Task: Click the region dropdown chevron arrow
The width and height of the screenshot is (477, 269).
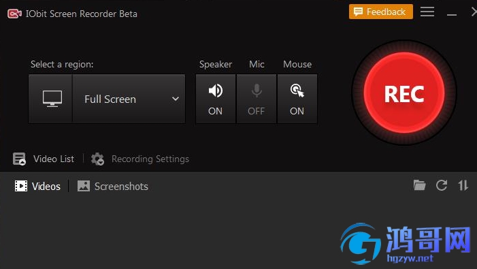Action: click(176, 99)
